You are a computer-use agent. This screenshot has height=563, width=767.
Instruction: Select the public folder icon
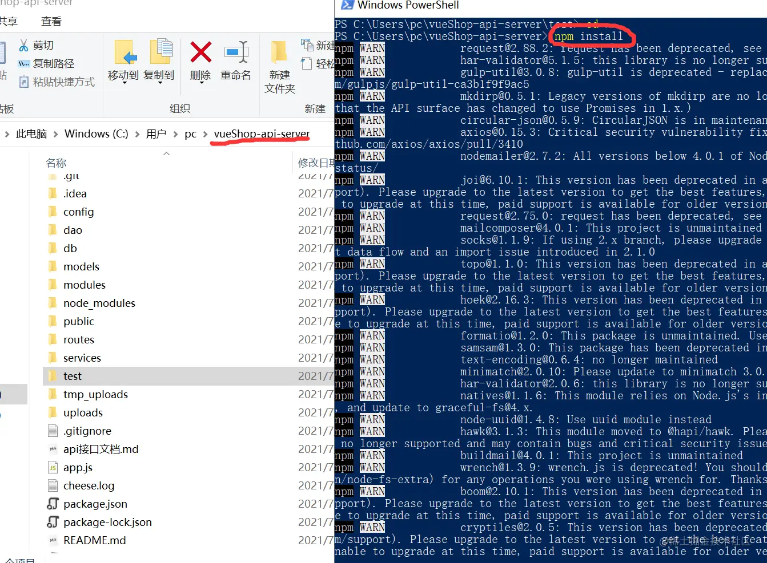(x=53, y=321)
